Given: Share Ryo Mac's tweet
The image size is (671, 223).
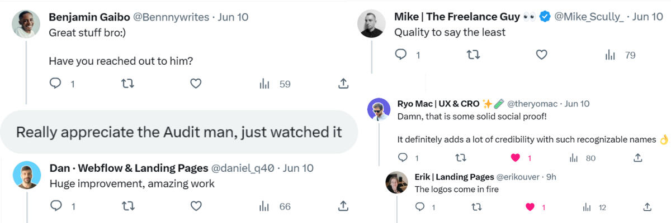Looking at the screenshot, I should pyautogui.click(x=637, y=158).
